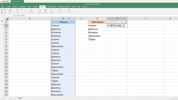Viewport: 178px width, 100px height.
Task: Click the Категория header cell D1
Action: point(97,22)
